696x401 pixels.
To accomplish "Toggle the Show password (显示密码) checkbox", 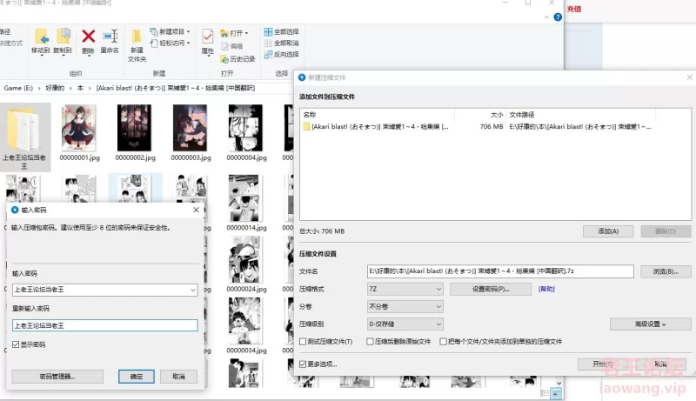I will pyautogui.click(x=16, y=344).
